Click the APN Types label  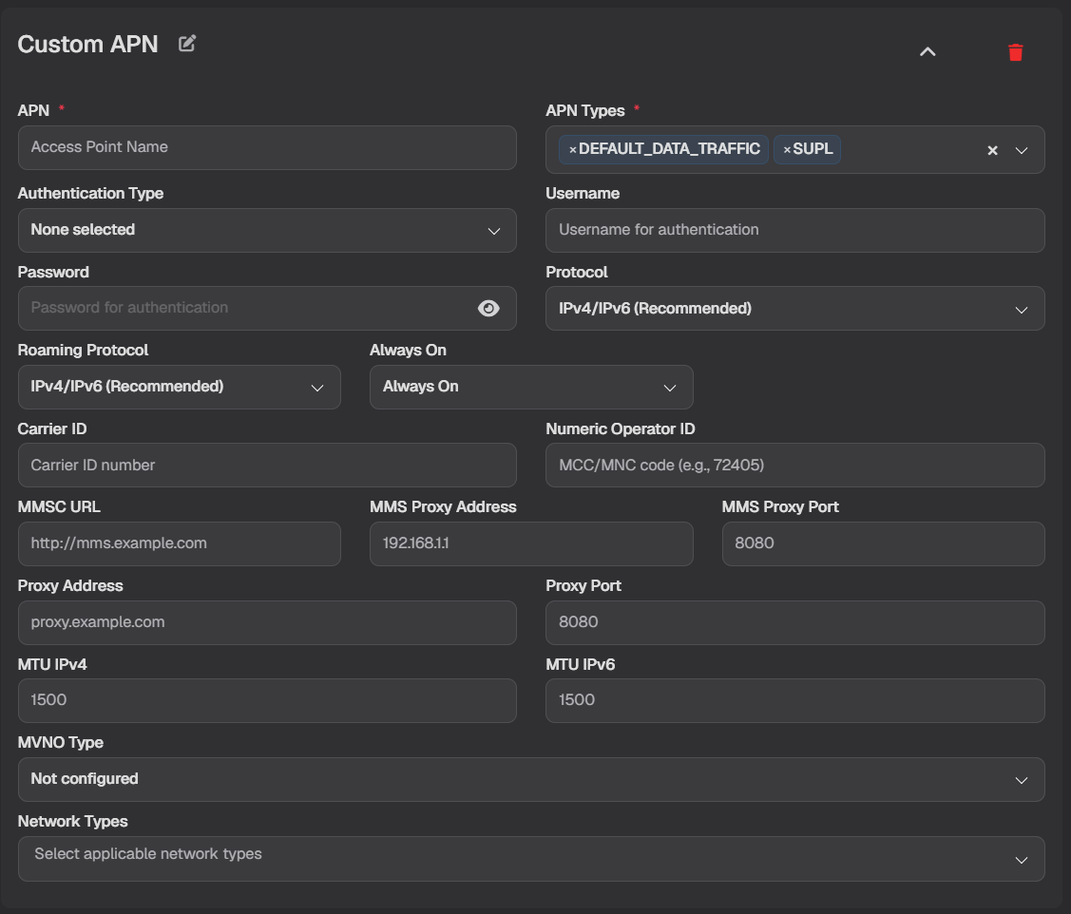[585, 110]
